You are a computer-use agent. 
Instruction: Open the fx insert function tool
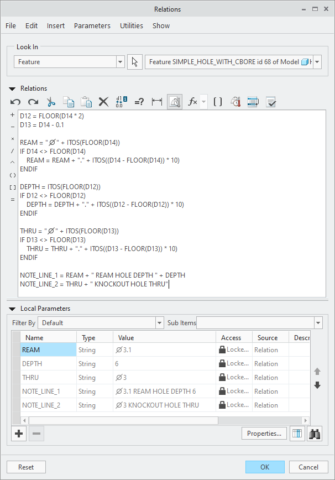point(192,102)
